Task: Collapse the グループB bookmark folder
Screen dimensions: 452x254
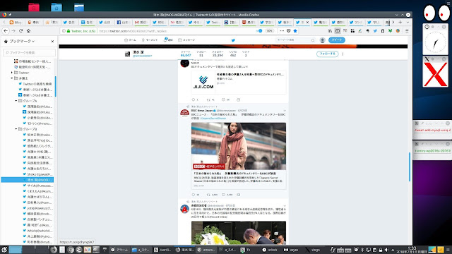Action: click(x=16, y=129)
